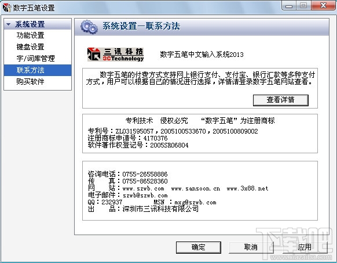Image resolution: width=337 pixels, height=263 pixels.
Task: Click the 取消 button
Action: 251,247
